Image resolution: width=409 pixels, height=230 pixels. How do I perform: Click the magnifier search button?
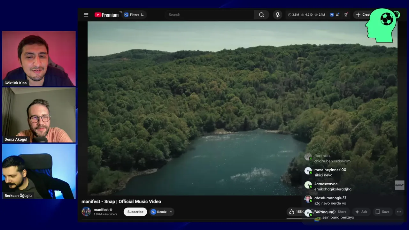point(261,15)
